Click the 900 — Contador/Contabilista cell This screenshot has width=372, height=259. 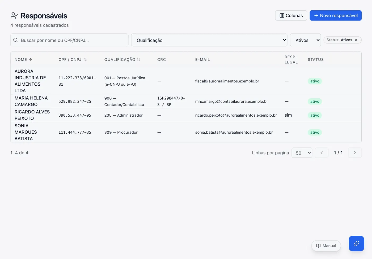[x=124, y=101]
